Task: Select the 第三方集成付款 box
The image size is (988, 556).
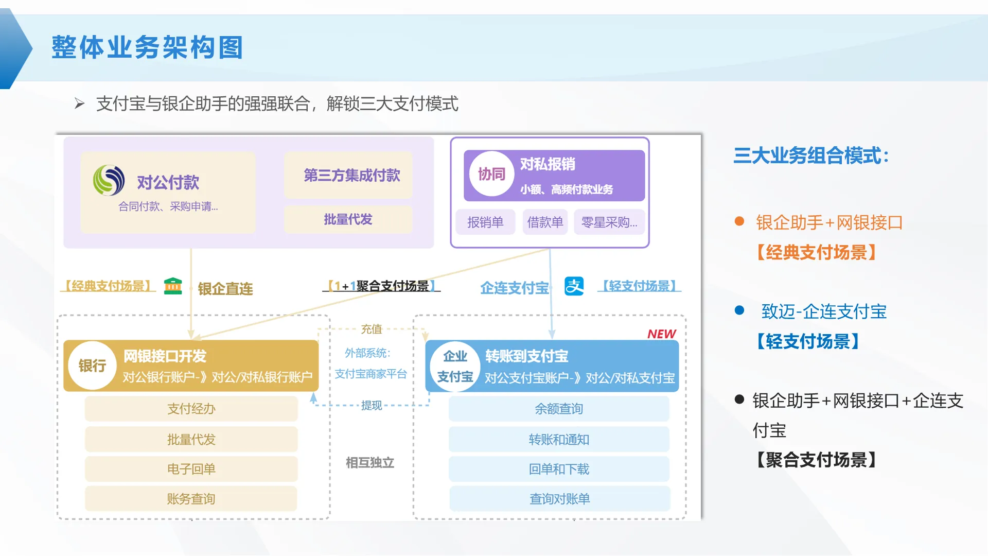Action: [x=348, y=175]
